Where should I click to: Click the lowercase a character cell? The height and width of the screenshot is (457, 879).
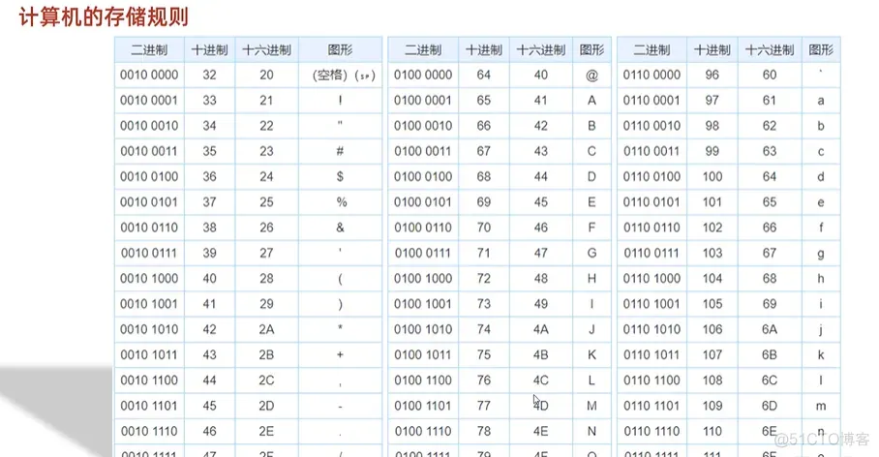pyautogui.click(x=821, y=101)
